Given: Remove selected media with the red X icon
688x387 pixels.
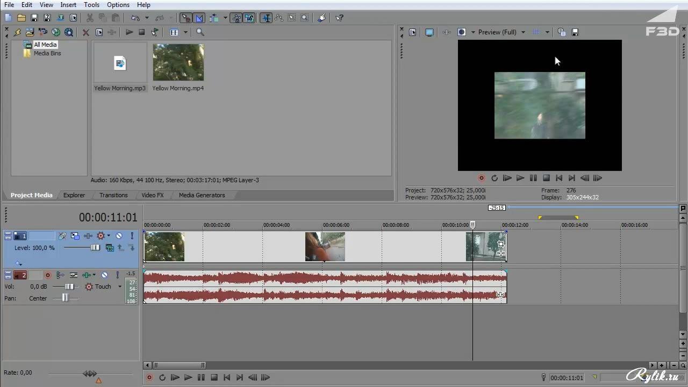Looking at the screenshot, I should pos(85,32).
